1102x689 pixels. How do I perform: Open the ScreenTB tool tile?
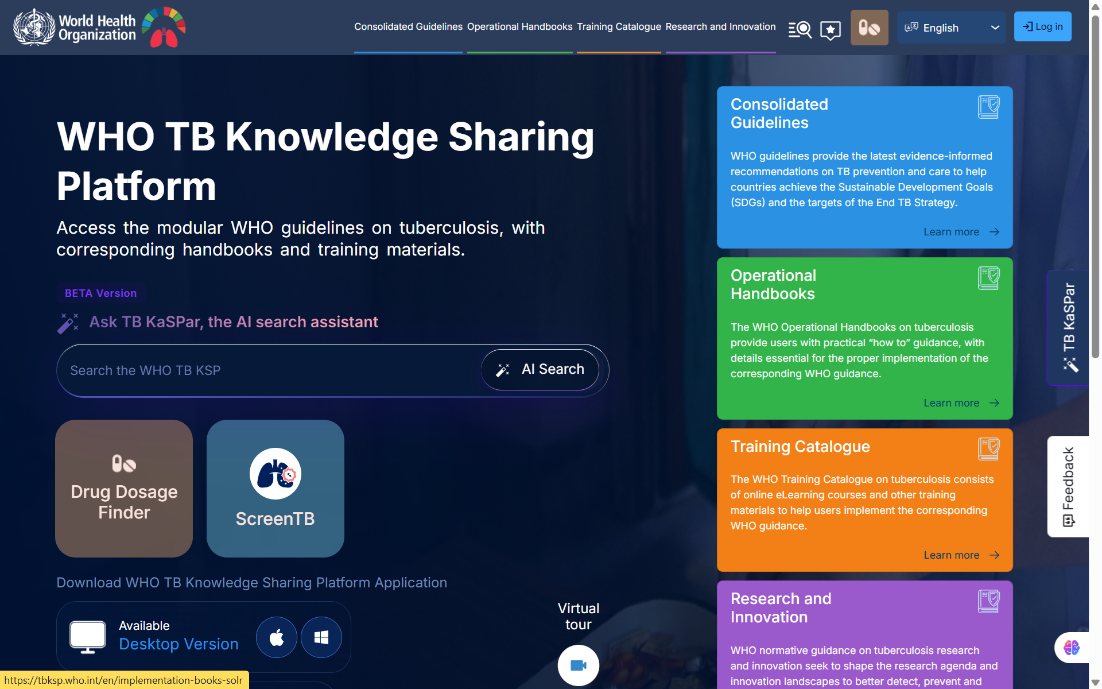(x=275, y=488)
